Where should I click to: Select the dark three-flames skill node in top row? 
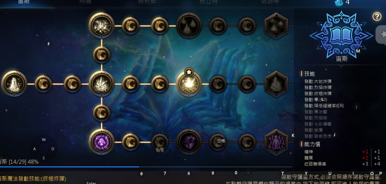pyautogui.click(x=189, y=26)
